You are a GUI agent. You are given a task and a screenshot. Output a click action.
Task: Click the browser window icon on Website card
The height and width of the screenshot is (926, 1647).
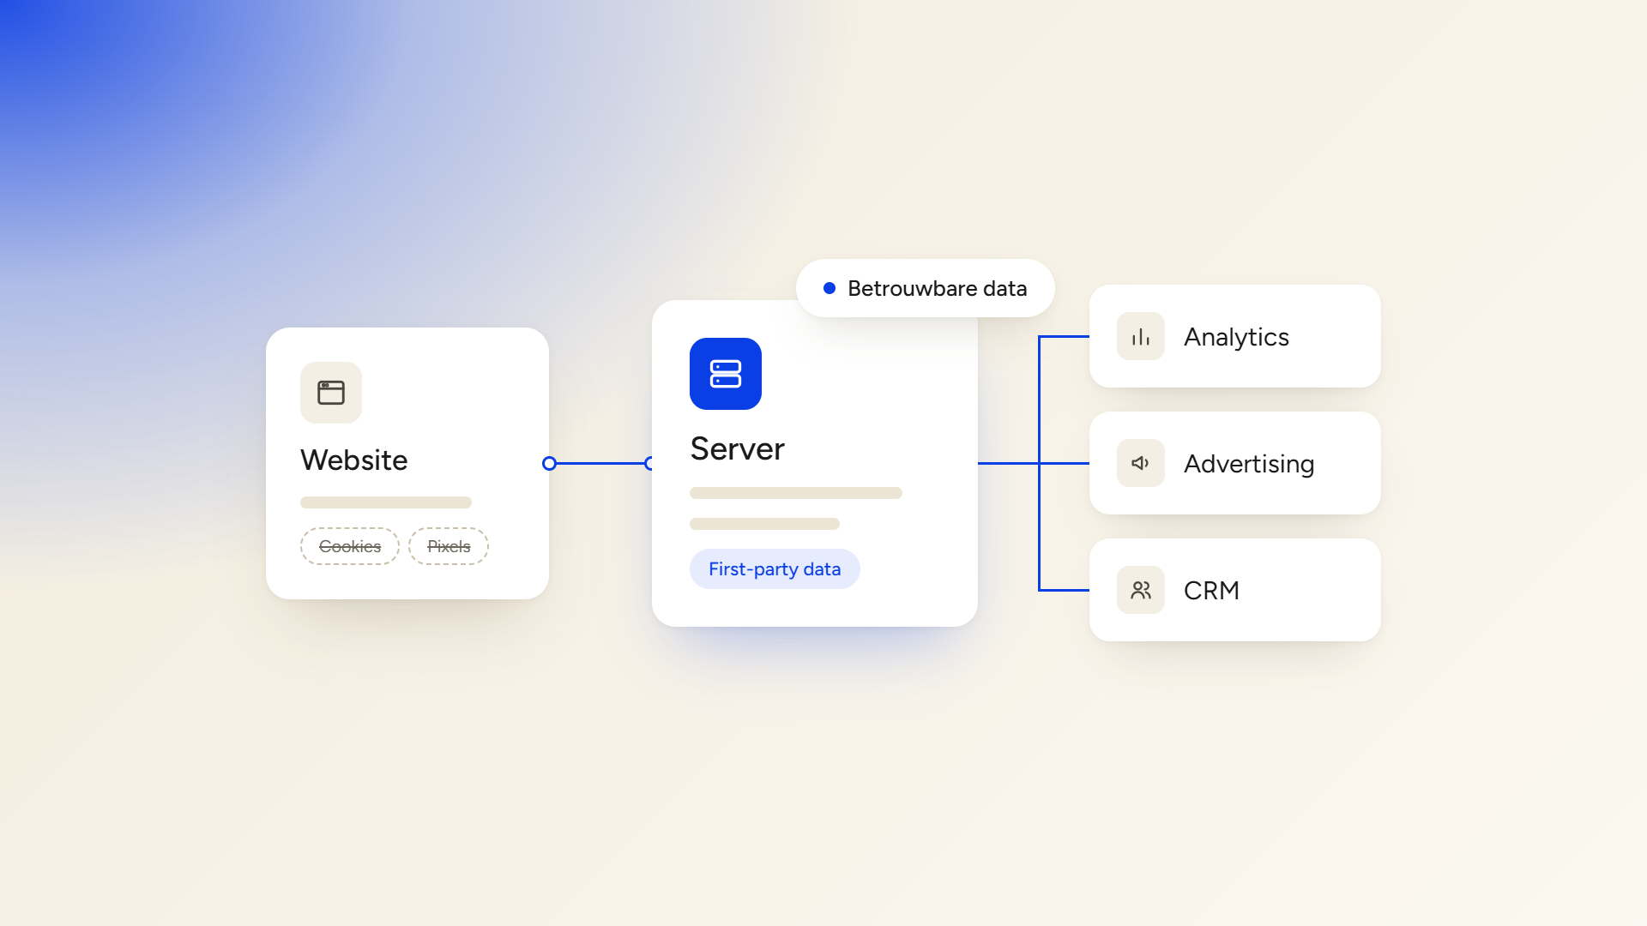click(331, 392)
